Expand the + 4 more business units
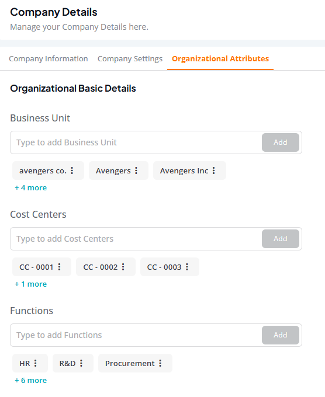 click(30, 187)
